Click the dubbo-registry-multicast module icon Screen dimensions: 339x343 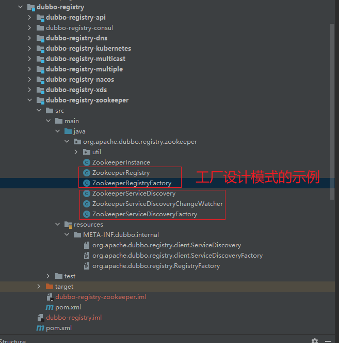40,59
